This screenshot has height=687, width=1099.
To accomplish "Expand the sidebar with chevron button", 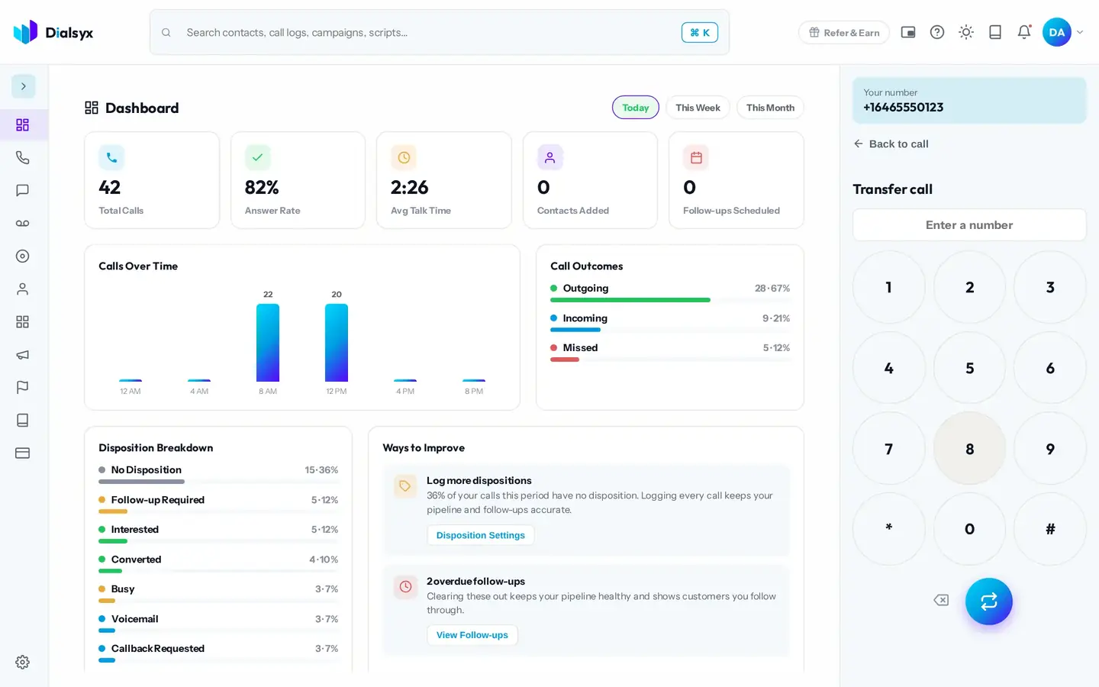I will [x=23, y=86].
